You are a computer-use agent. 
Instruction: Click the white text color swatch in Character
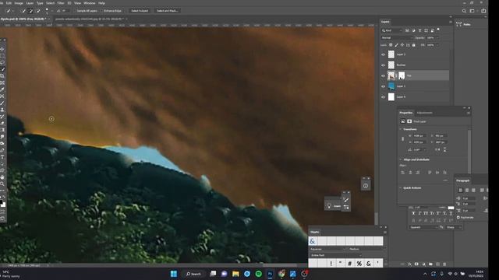click(451, 208)
